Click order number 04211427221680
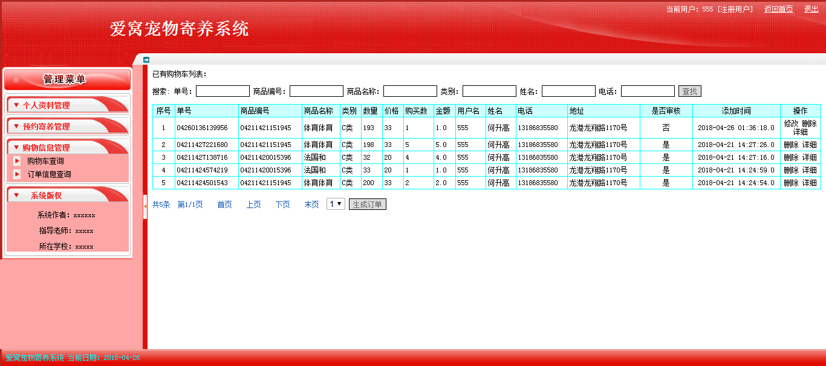The width and height of the screenshot is (826, 366). tap(203, 145)
